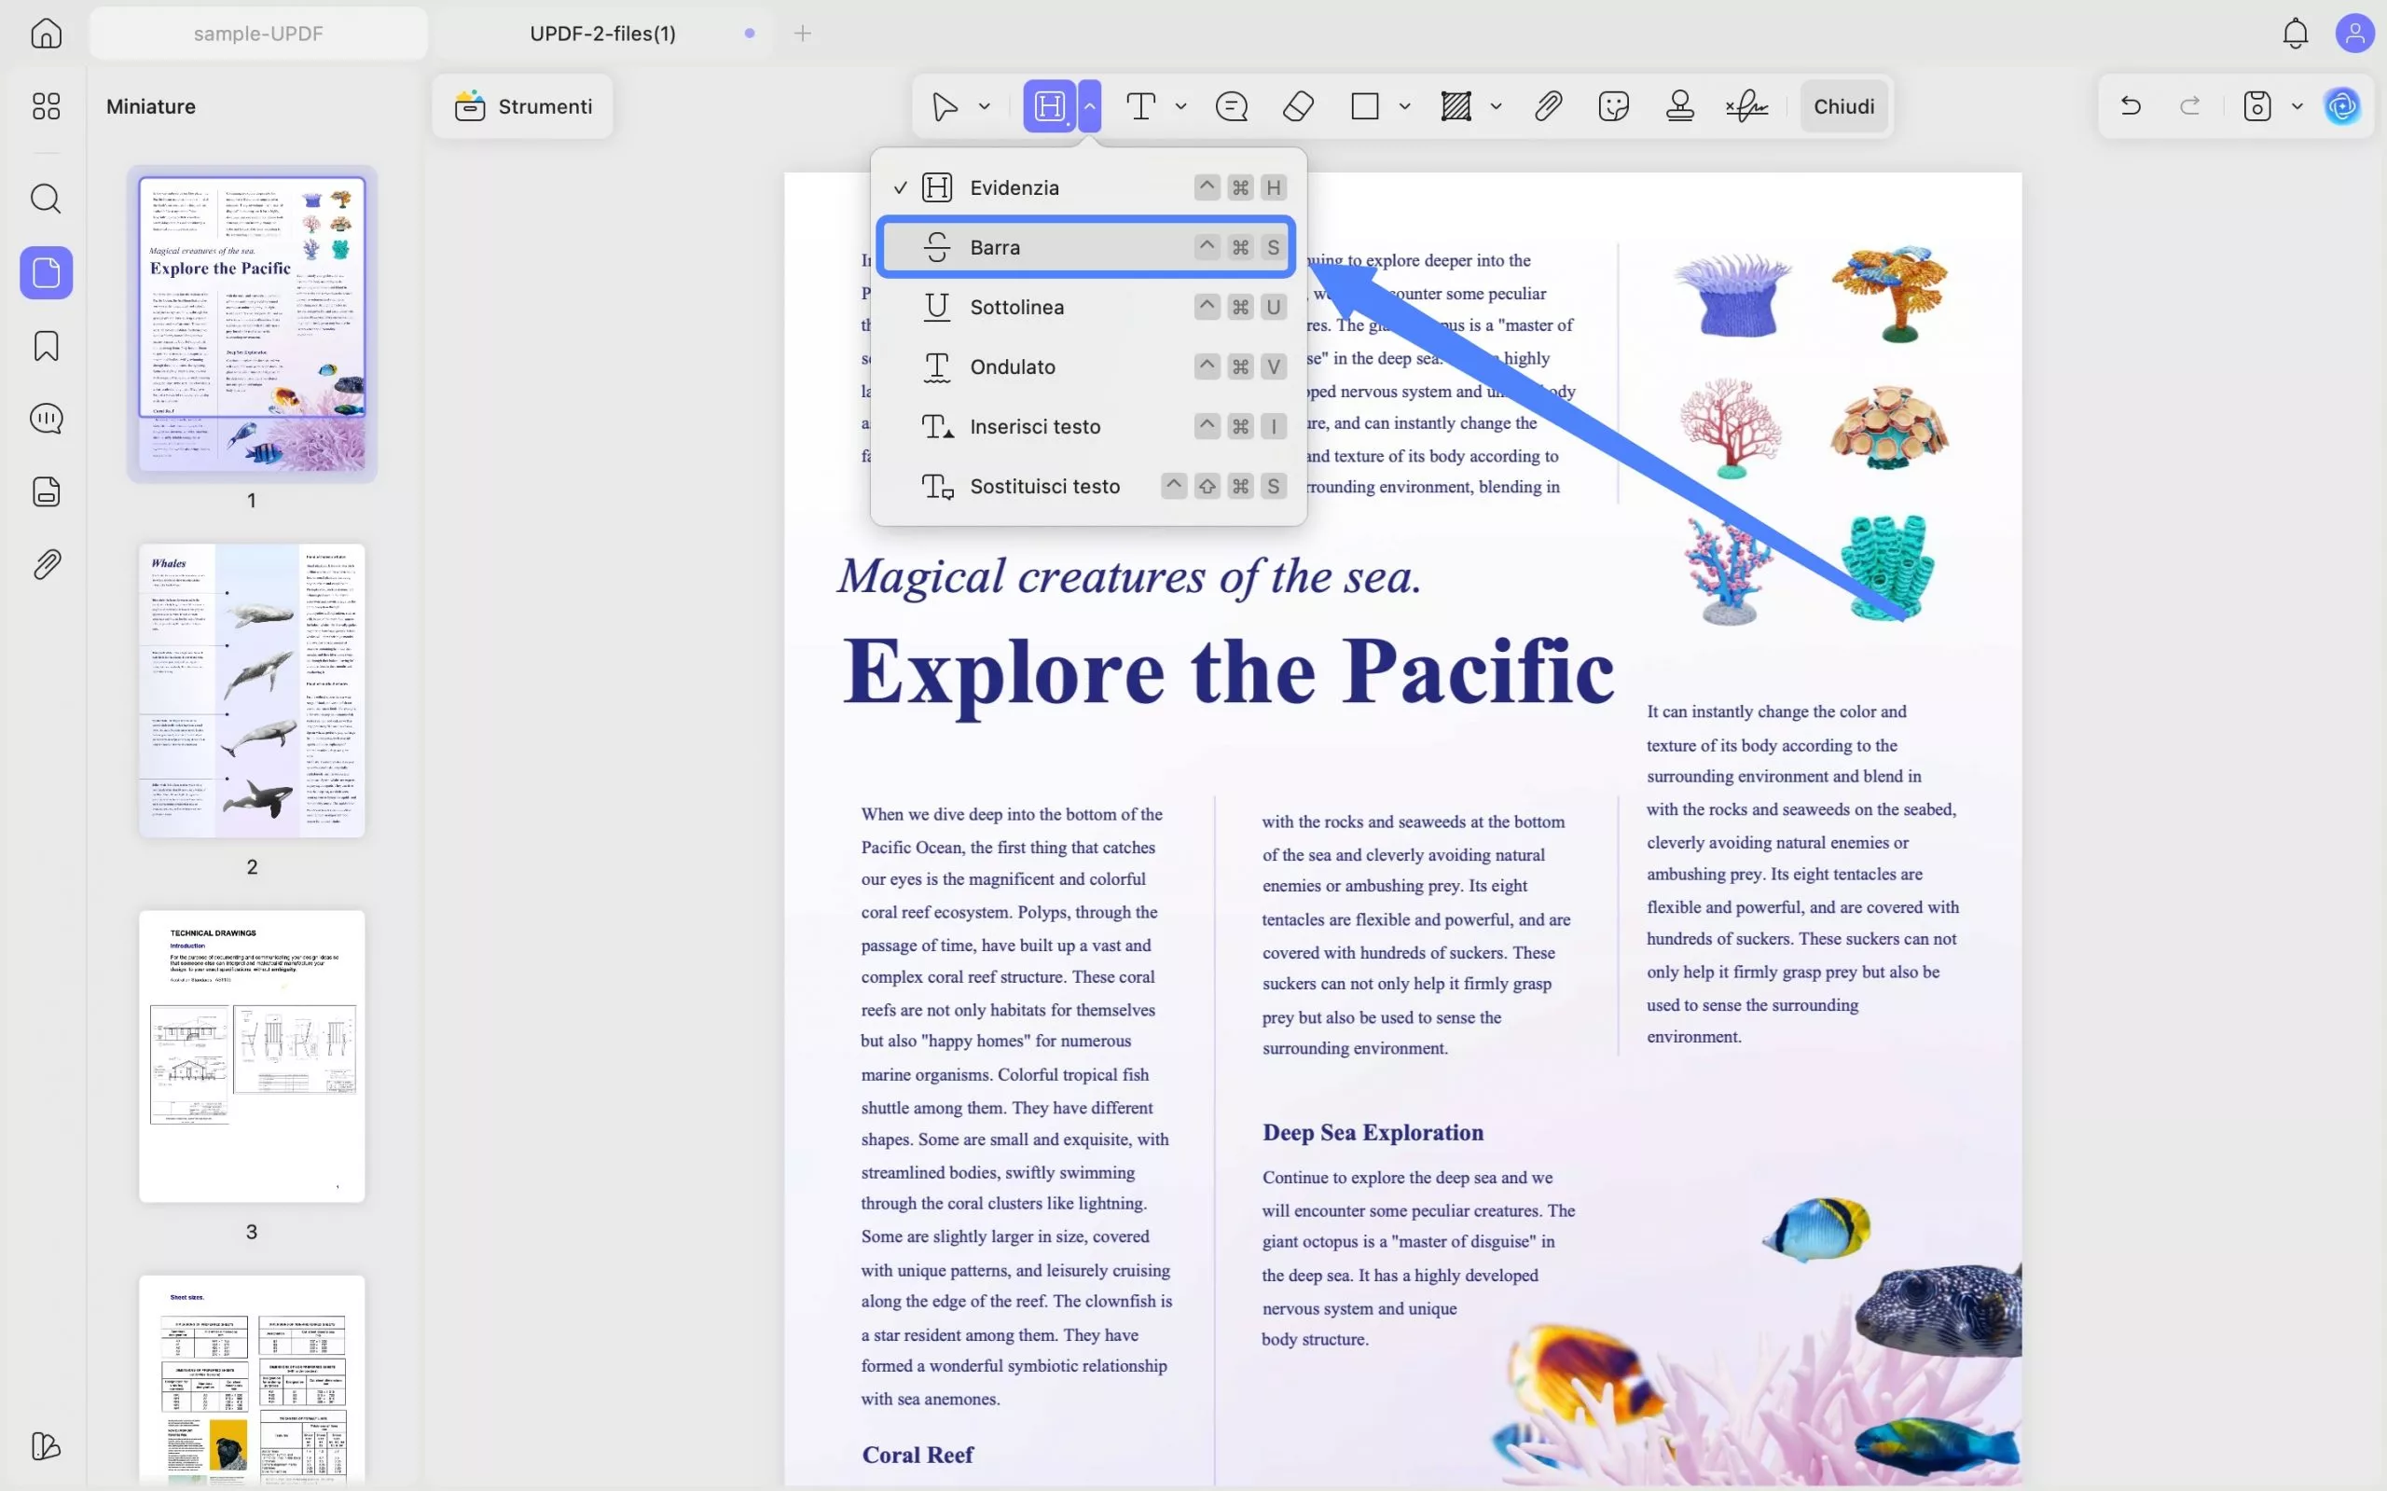Open bookmarks panel in left sidebar
The width and height of the screenshot is (2387, 1491).
pyautogui.click(x=47, y=346)
